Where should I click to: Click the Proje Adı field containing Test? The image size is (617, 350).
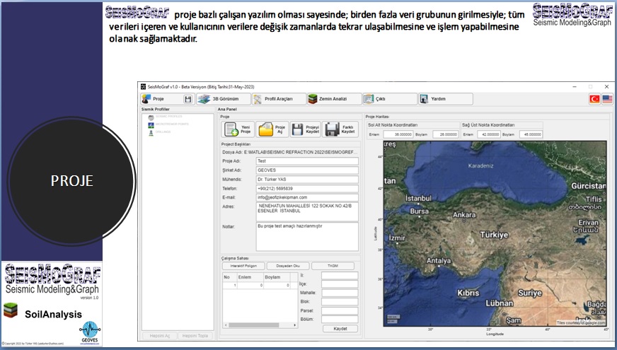pos(307,161)
